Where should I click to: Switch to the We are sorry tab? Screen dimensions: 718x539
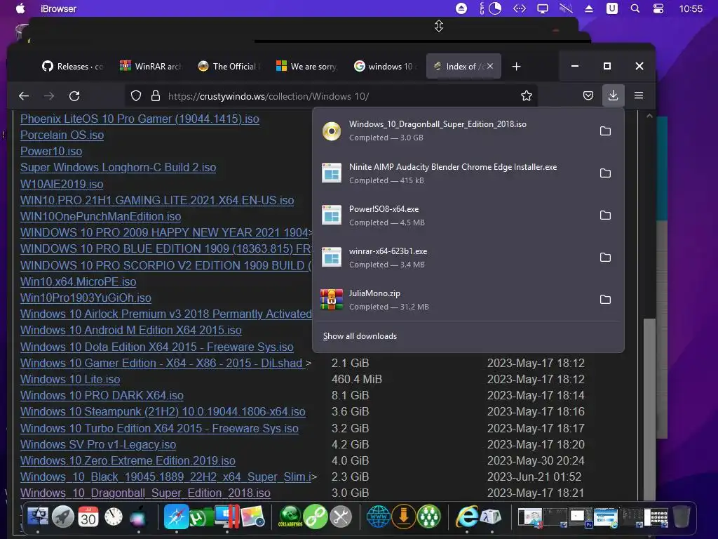(x=306, y=67)
